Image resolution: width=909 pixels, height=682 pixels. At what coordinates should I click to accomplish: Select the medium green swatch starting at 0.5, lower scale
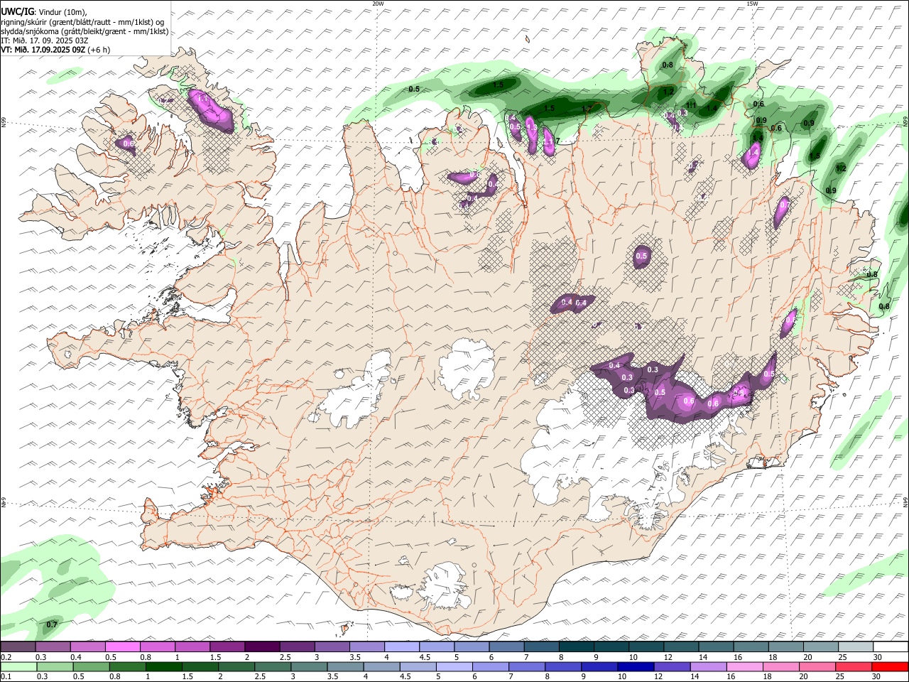91,667
